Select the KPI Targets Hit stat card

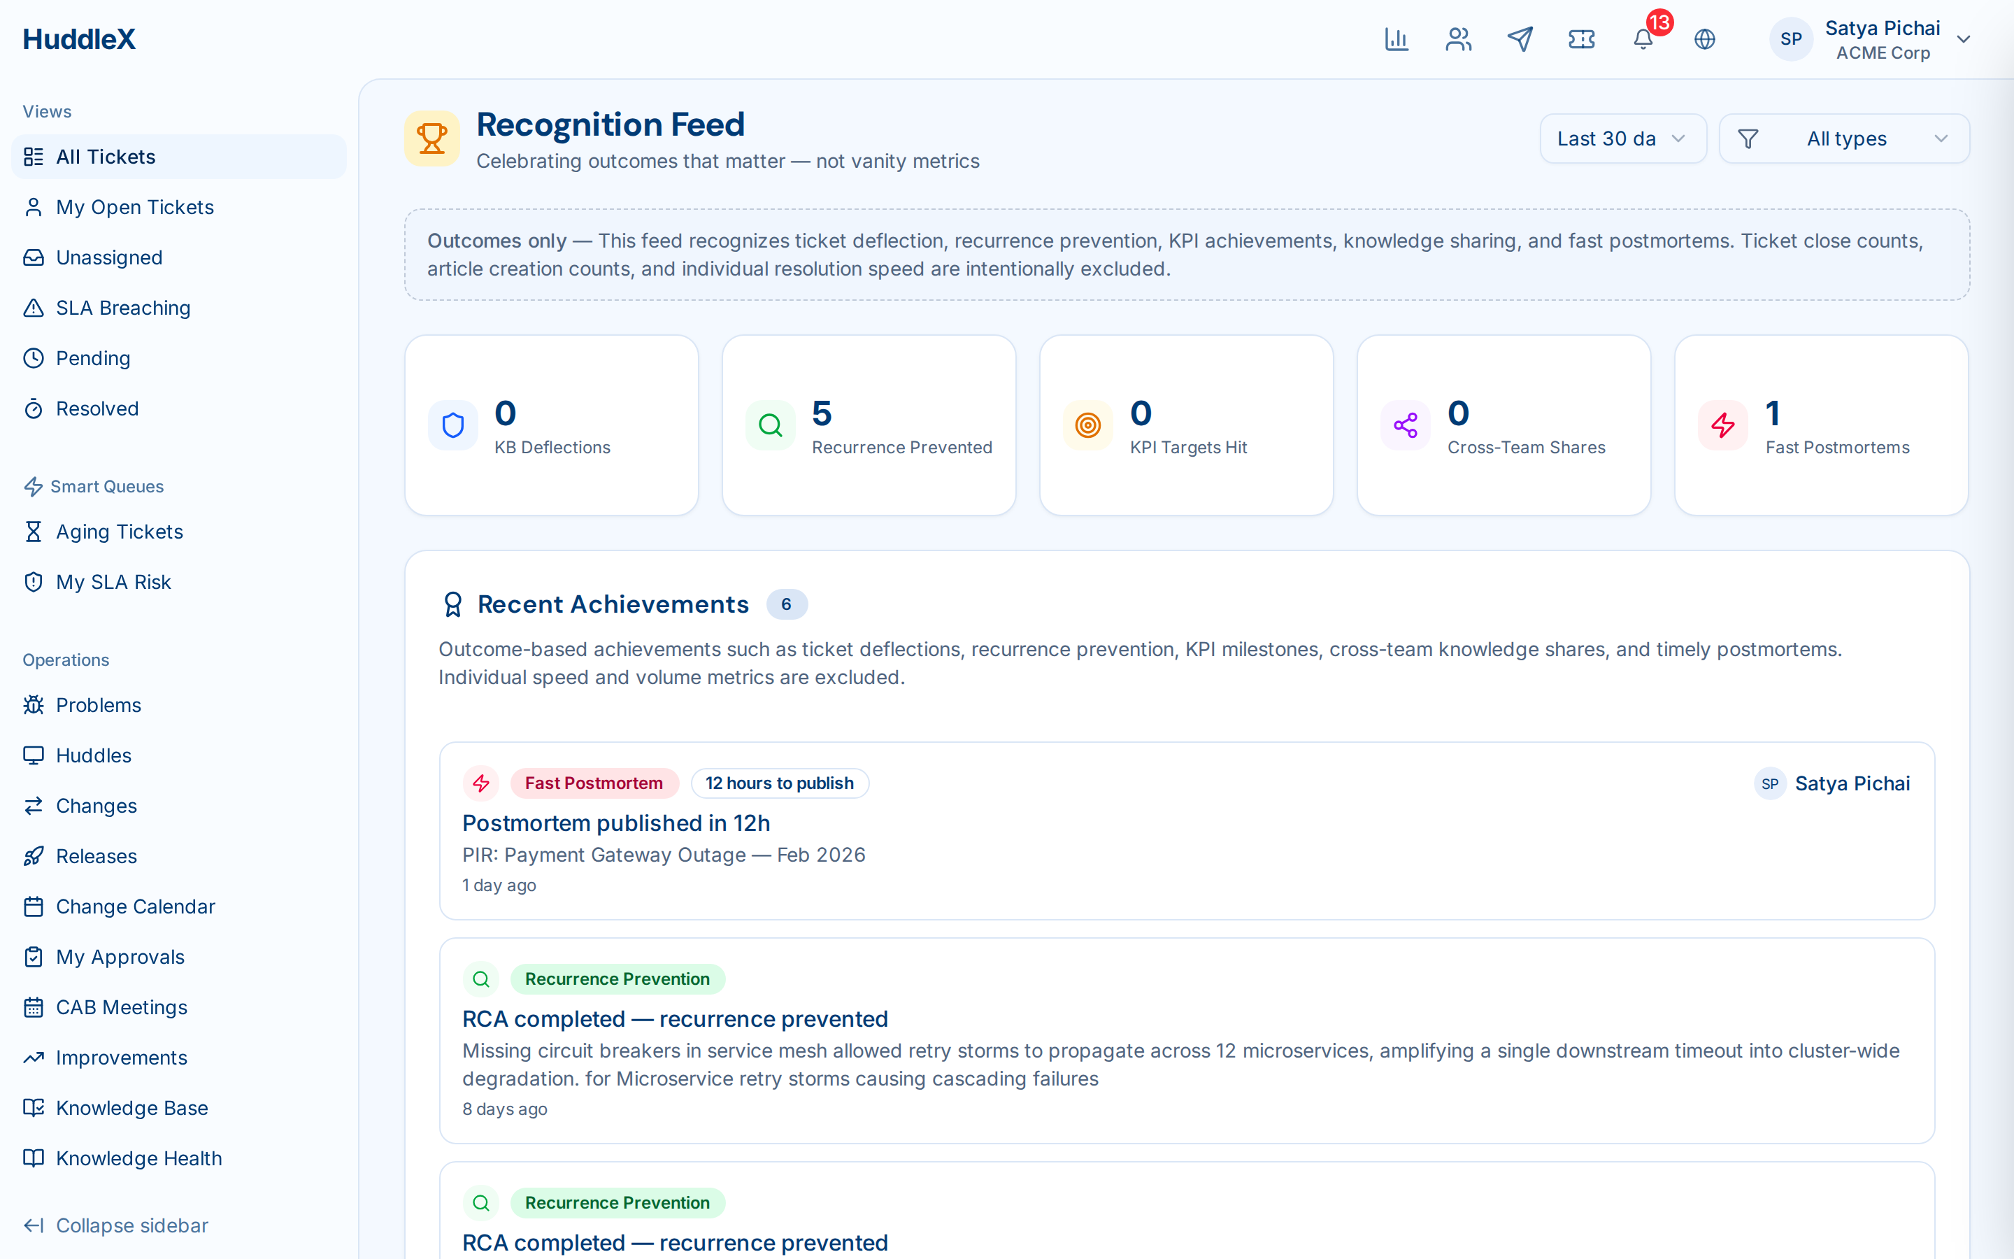[1186, 425]
